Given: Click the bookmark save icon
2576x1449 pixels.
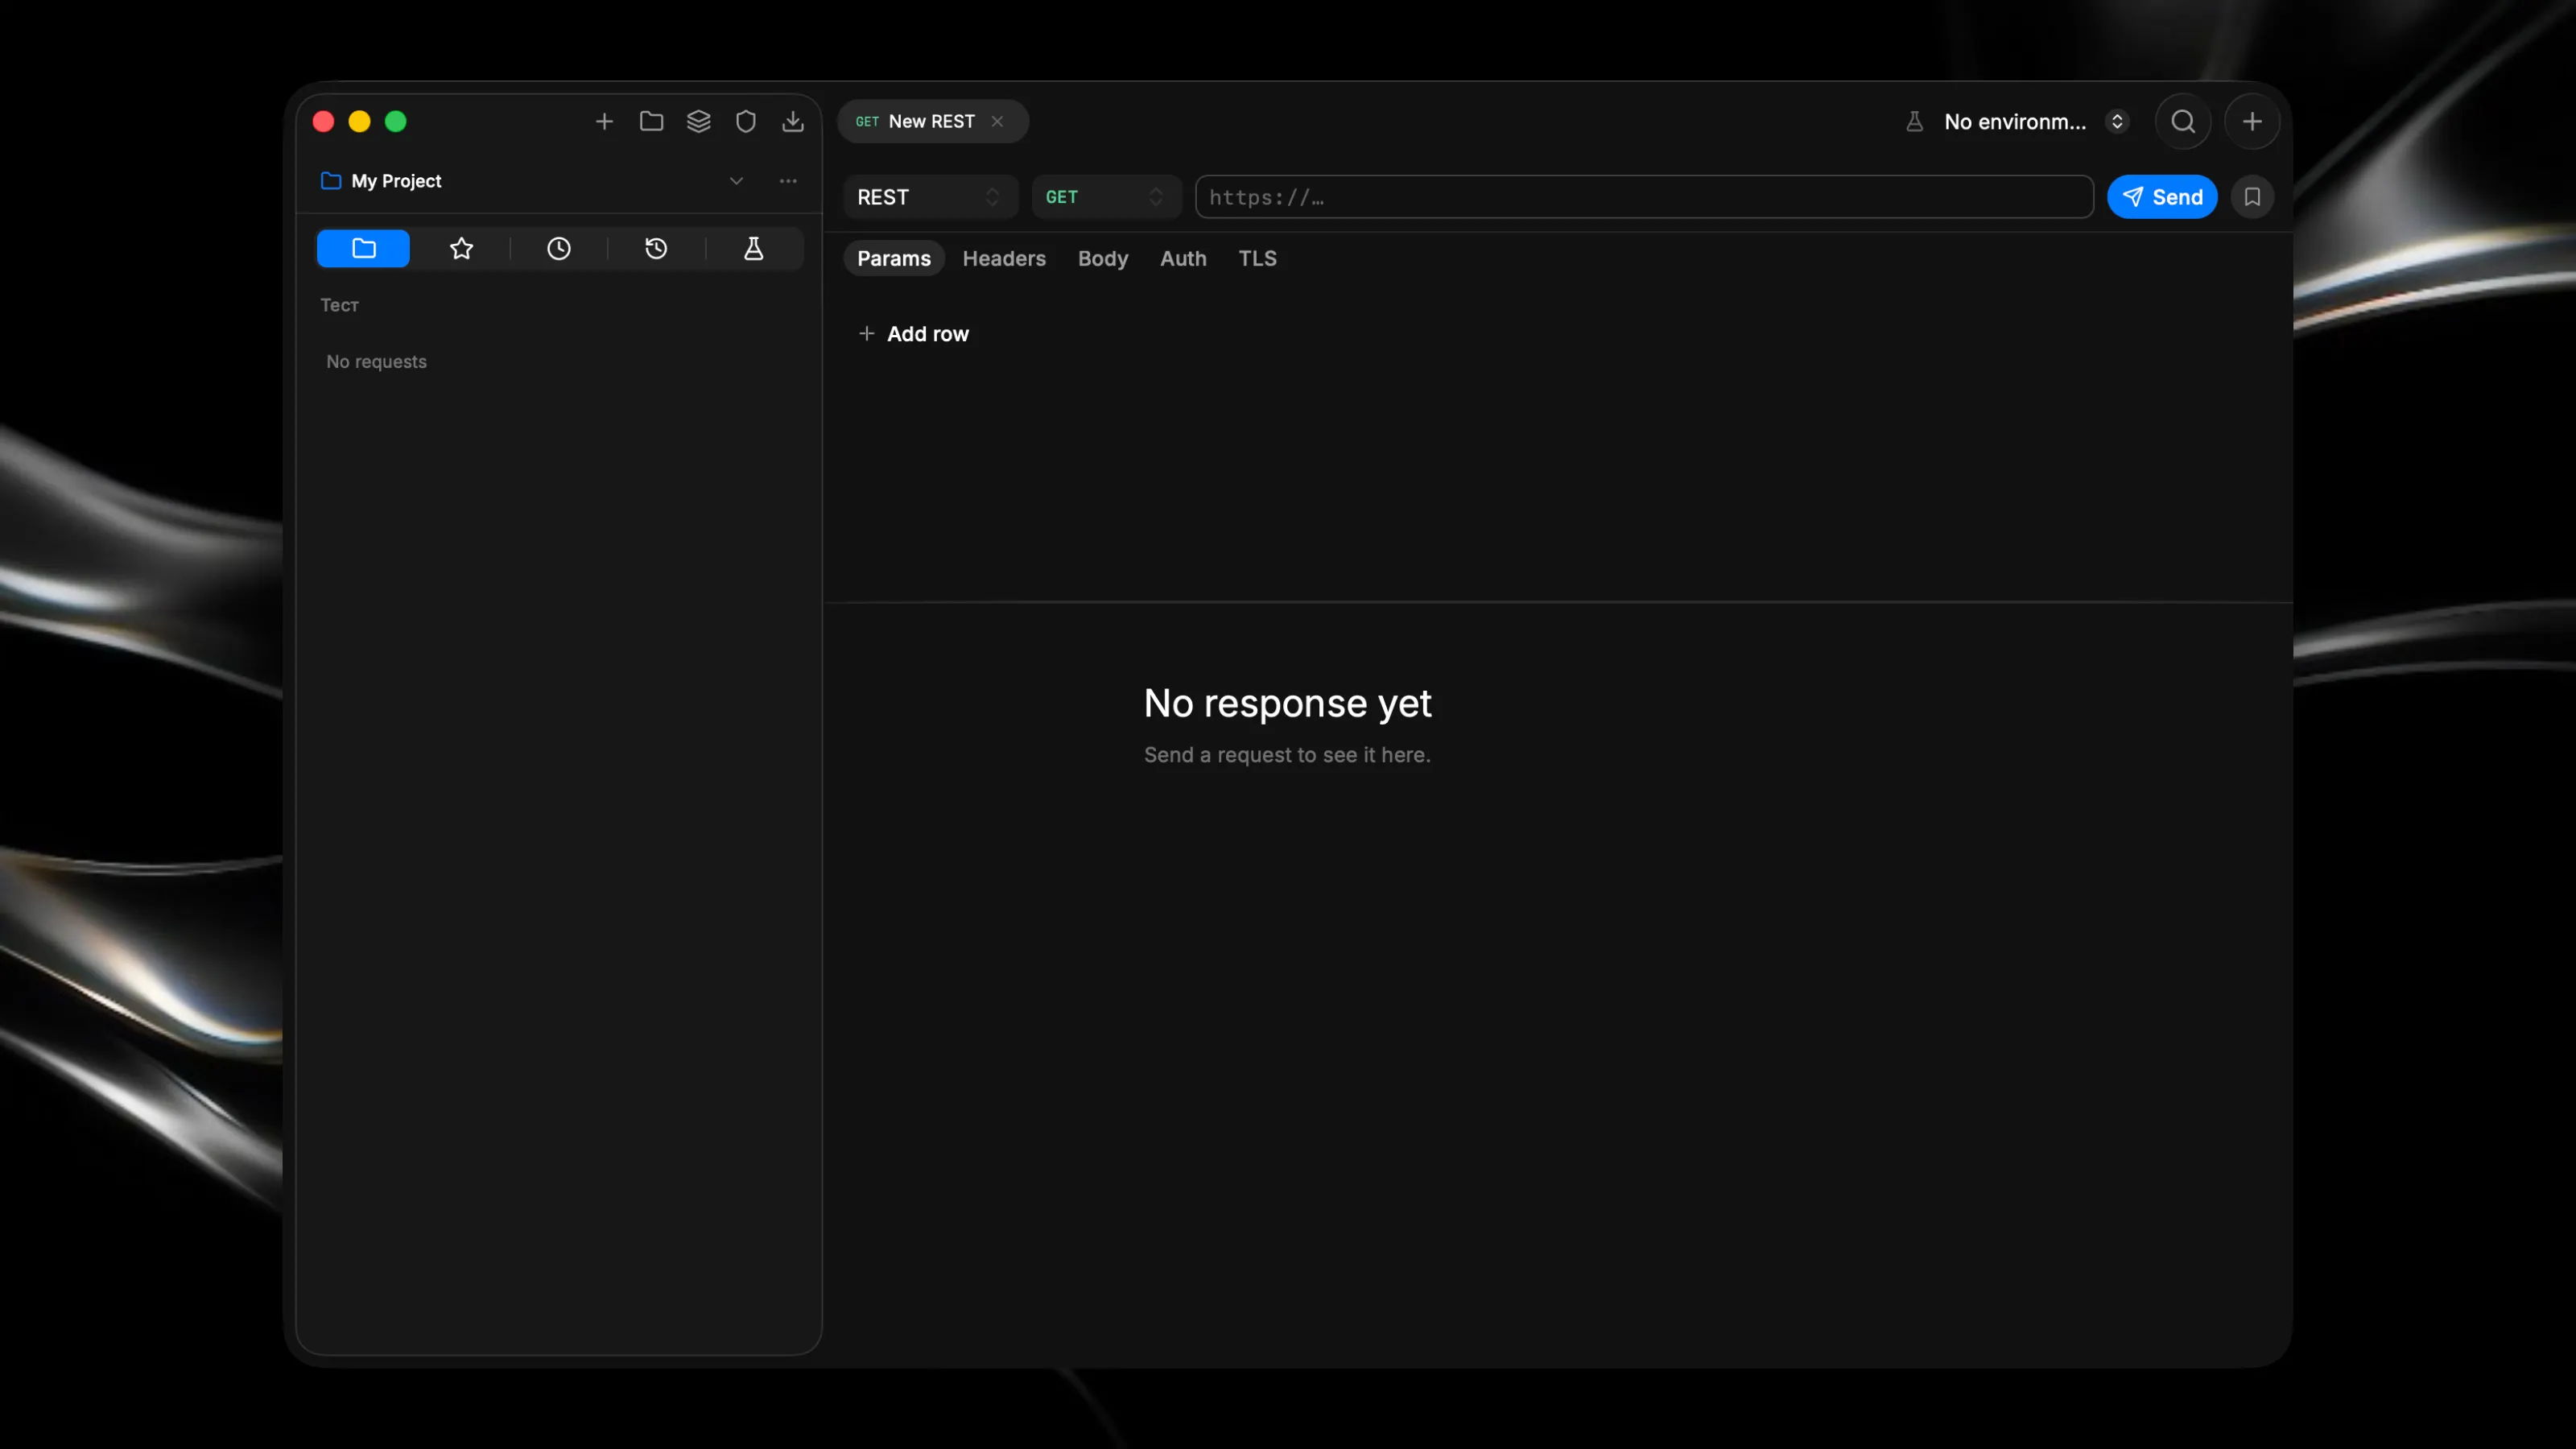Looking at the screenshot, I should tap(2252, 197).
